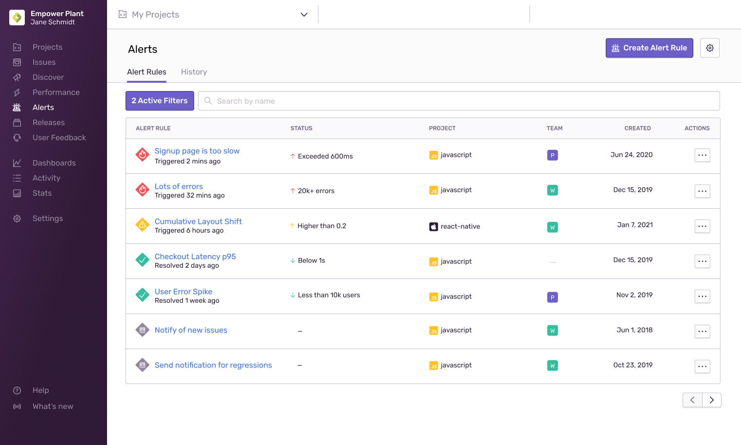
Task: Open User Feedback in the sidebar
Action: tap(59, 138)
